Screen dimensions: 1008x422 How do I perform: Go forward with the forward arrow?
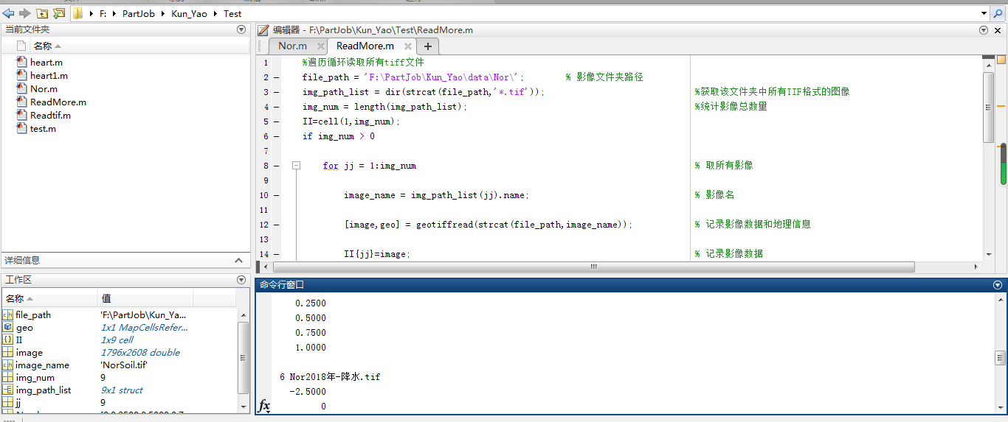tap(24, 13)
